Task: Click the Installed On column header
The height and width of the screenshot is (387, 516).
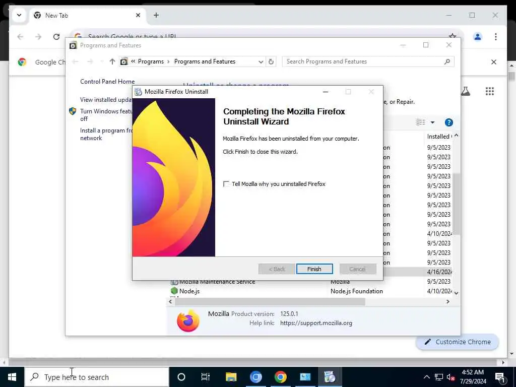Action: pyautogui.click(x=439, y=136)
